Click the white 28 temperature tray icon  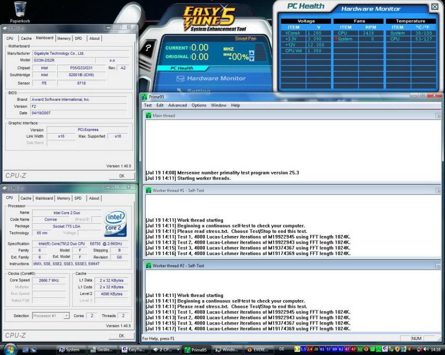click(316, 349)
